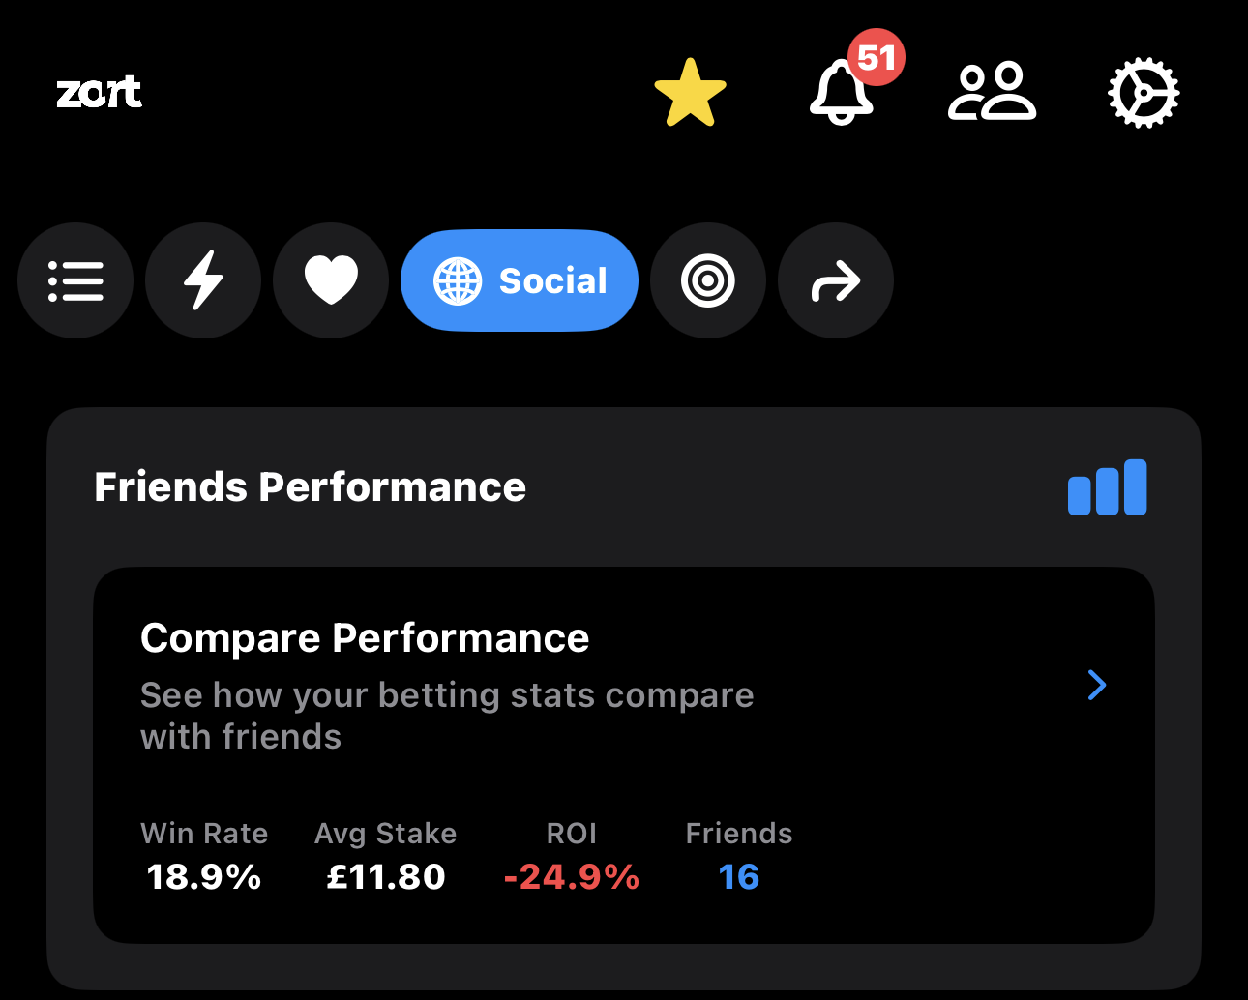Tap the red -24.9% ROI stat

[x=571, y=877]
